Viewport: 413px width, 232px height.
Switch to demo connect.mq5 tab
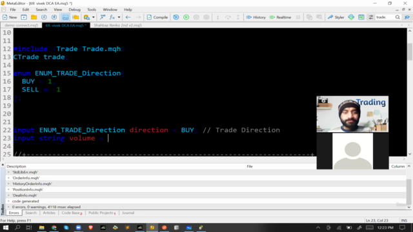click(21, 25)
